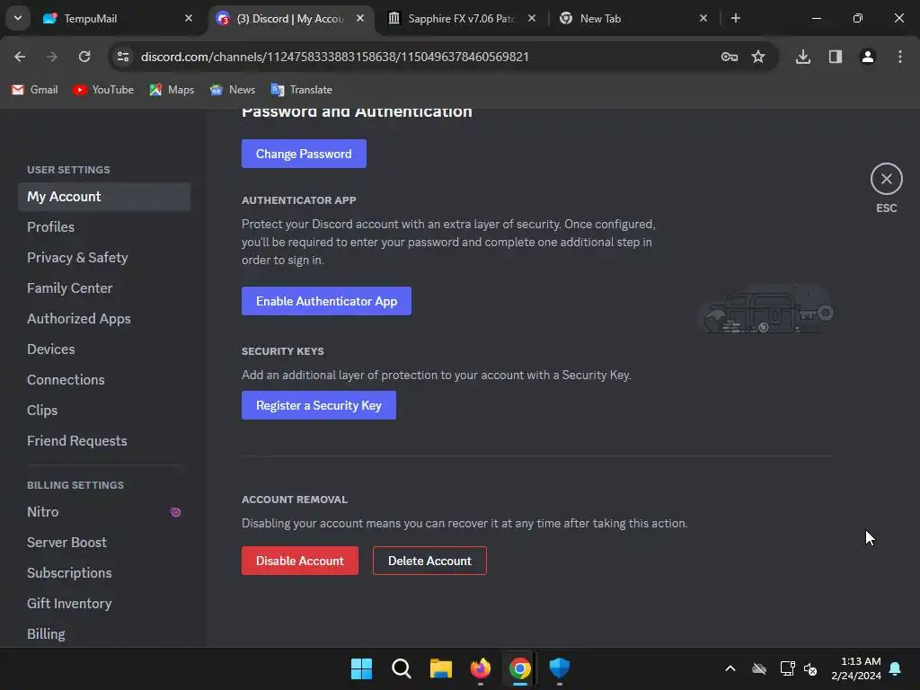
Task: Switch to the TempuMail tab
Action: point(117,18)
